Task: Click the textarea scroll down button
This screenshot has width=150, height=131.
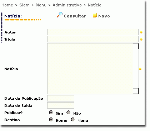Action: [136, 91]
